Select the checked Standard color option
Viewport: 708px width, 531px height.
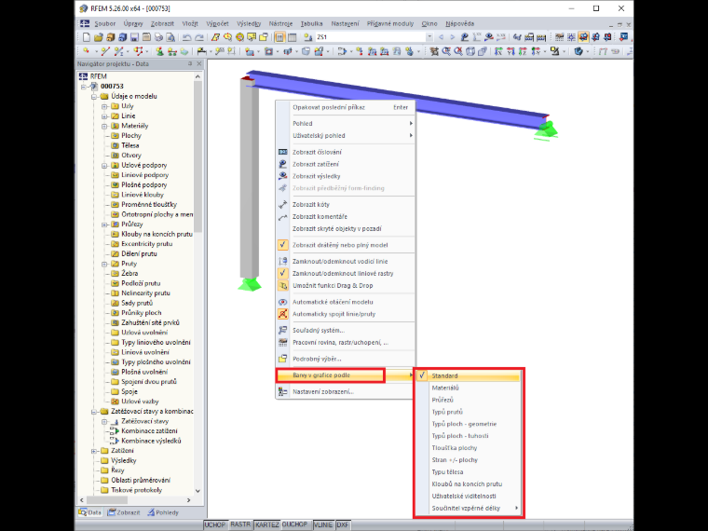(x=468, y=375)
